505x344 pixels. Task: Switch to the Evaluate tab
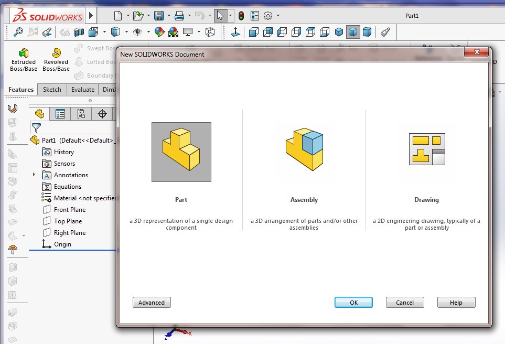(83, 90)
